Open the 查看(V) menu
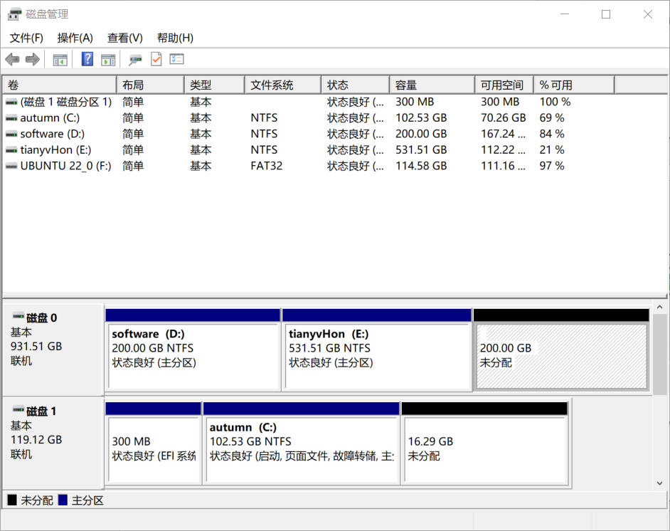The width and height of the screenshot is (670, 531). 124,38
